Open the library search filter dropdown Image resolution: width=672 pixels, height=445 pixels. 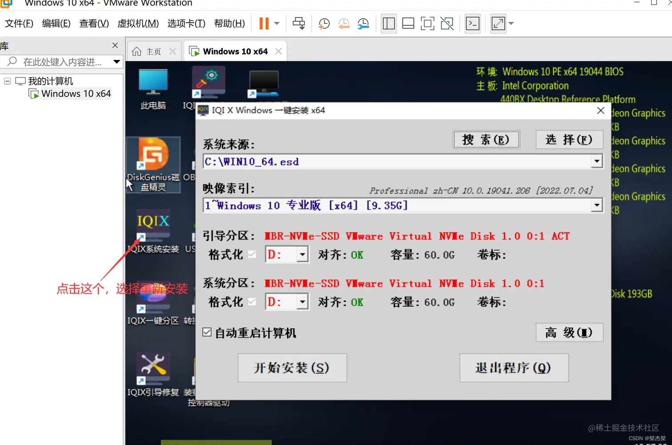(116, 62)
